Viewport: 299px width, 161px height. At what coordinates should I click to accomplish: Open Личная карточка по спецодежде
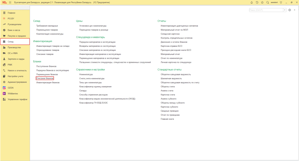(176, 62)
